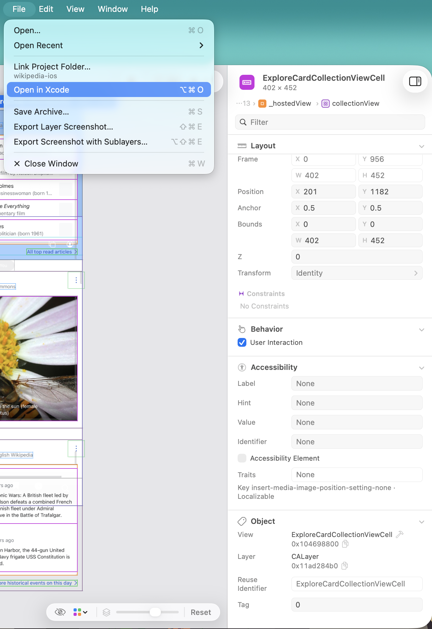Click the Object tag icon
Viewport: 432px width, 629px height.
pyautogui.click(x=242, y=521)
